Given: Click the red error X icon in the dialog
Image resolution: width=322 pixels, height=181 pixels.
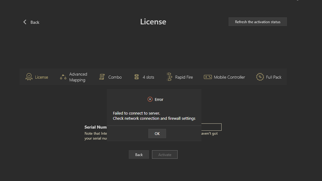Looking at the screenshot, I should (150, 99).
